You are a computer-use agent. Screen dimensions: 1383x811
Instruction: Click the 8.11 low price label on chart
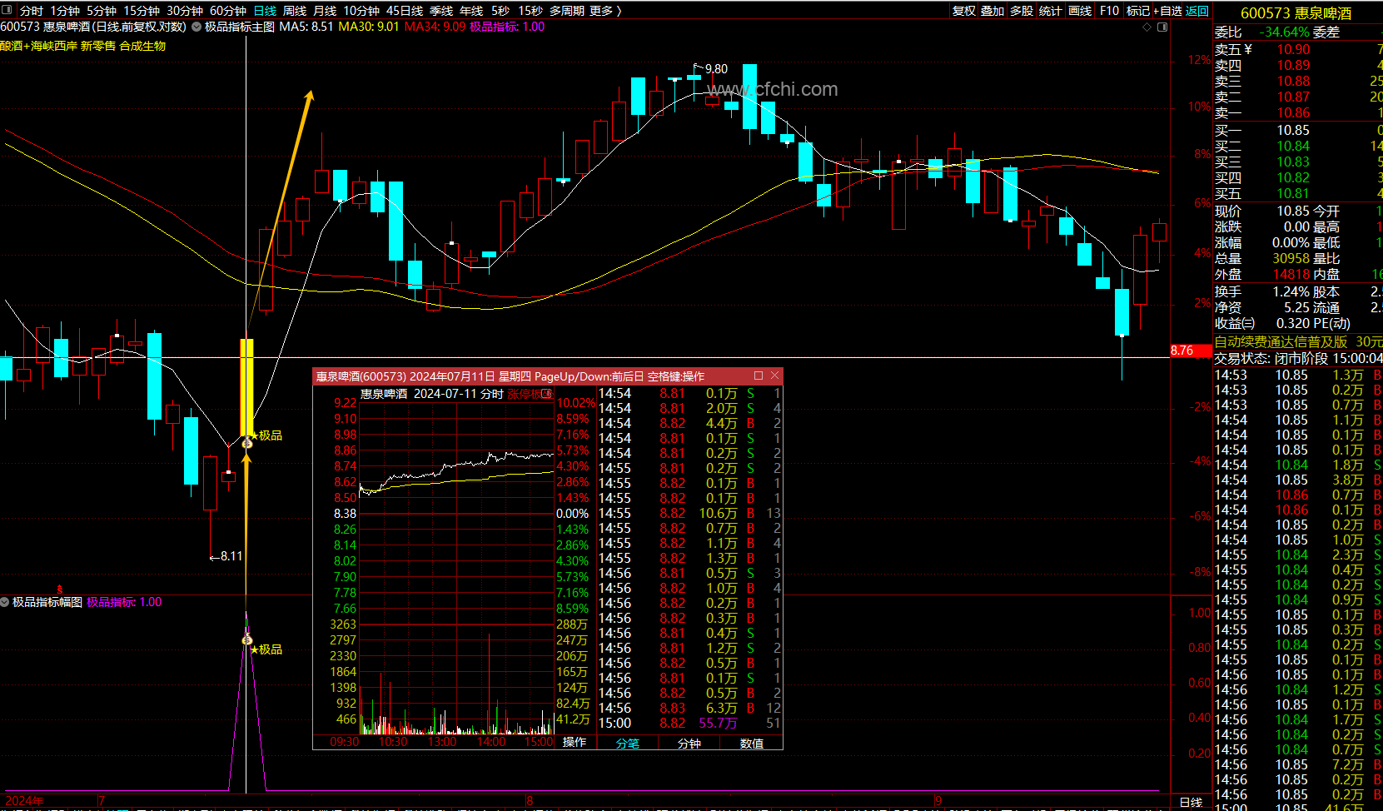[x=231, y=556]
